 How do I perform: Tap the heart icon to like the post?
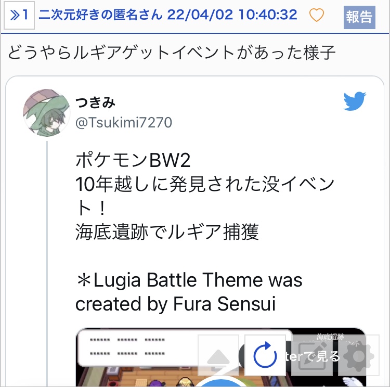pos(316,15)
